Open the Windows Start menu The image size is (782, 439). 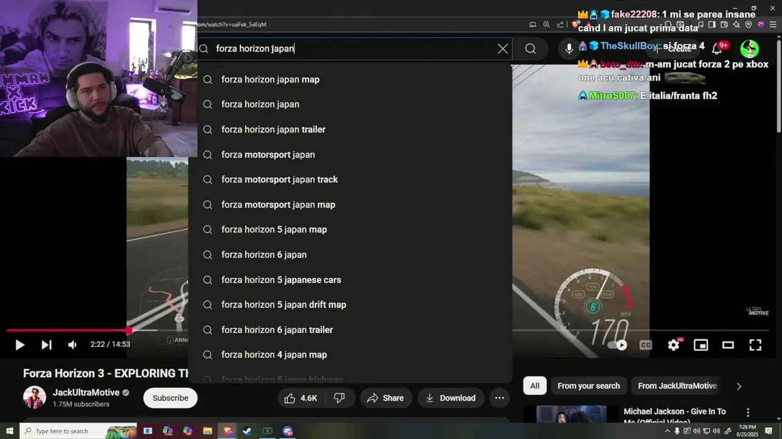[10, 431]
